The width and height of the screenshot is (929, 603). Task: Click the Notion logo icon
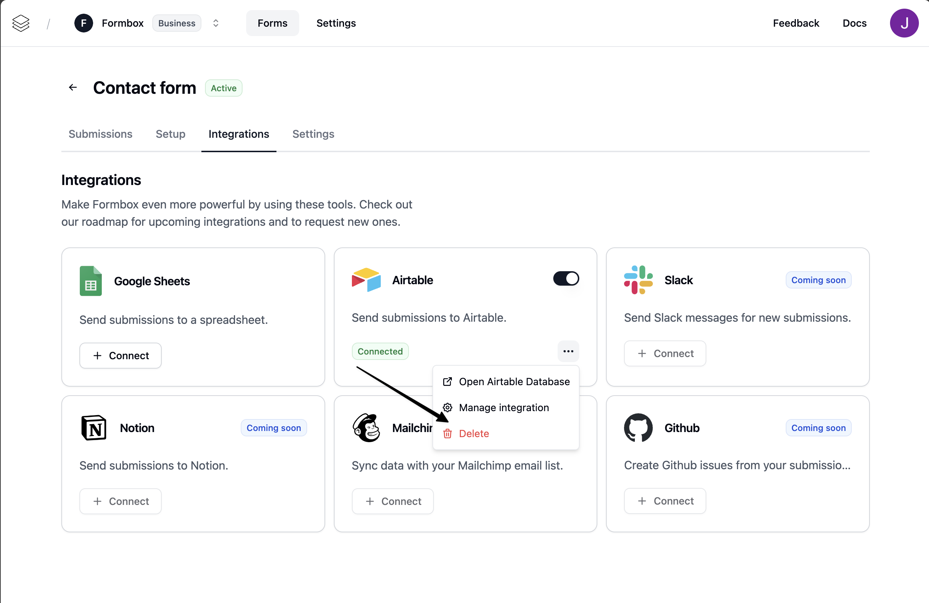[94, 428]
